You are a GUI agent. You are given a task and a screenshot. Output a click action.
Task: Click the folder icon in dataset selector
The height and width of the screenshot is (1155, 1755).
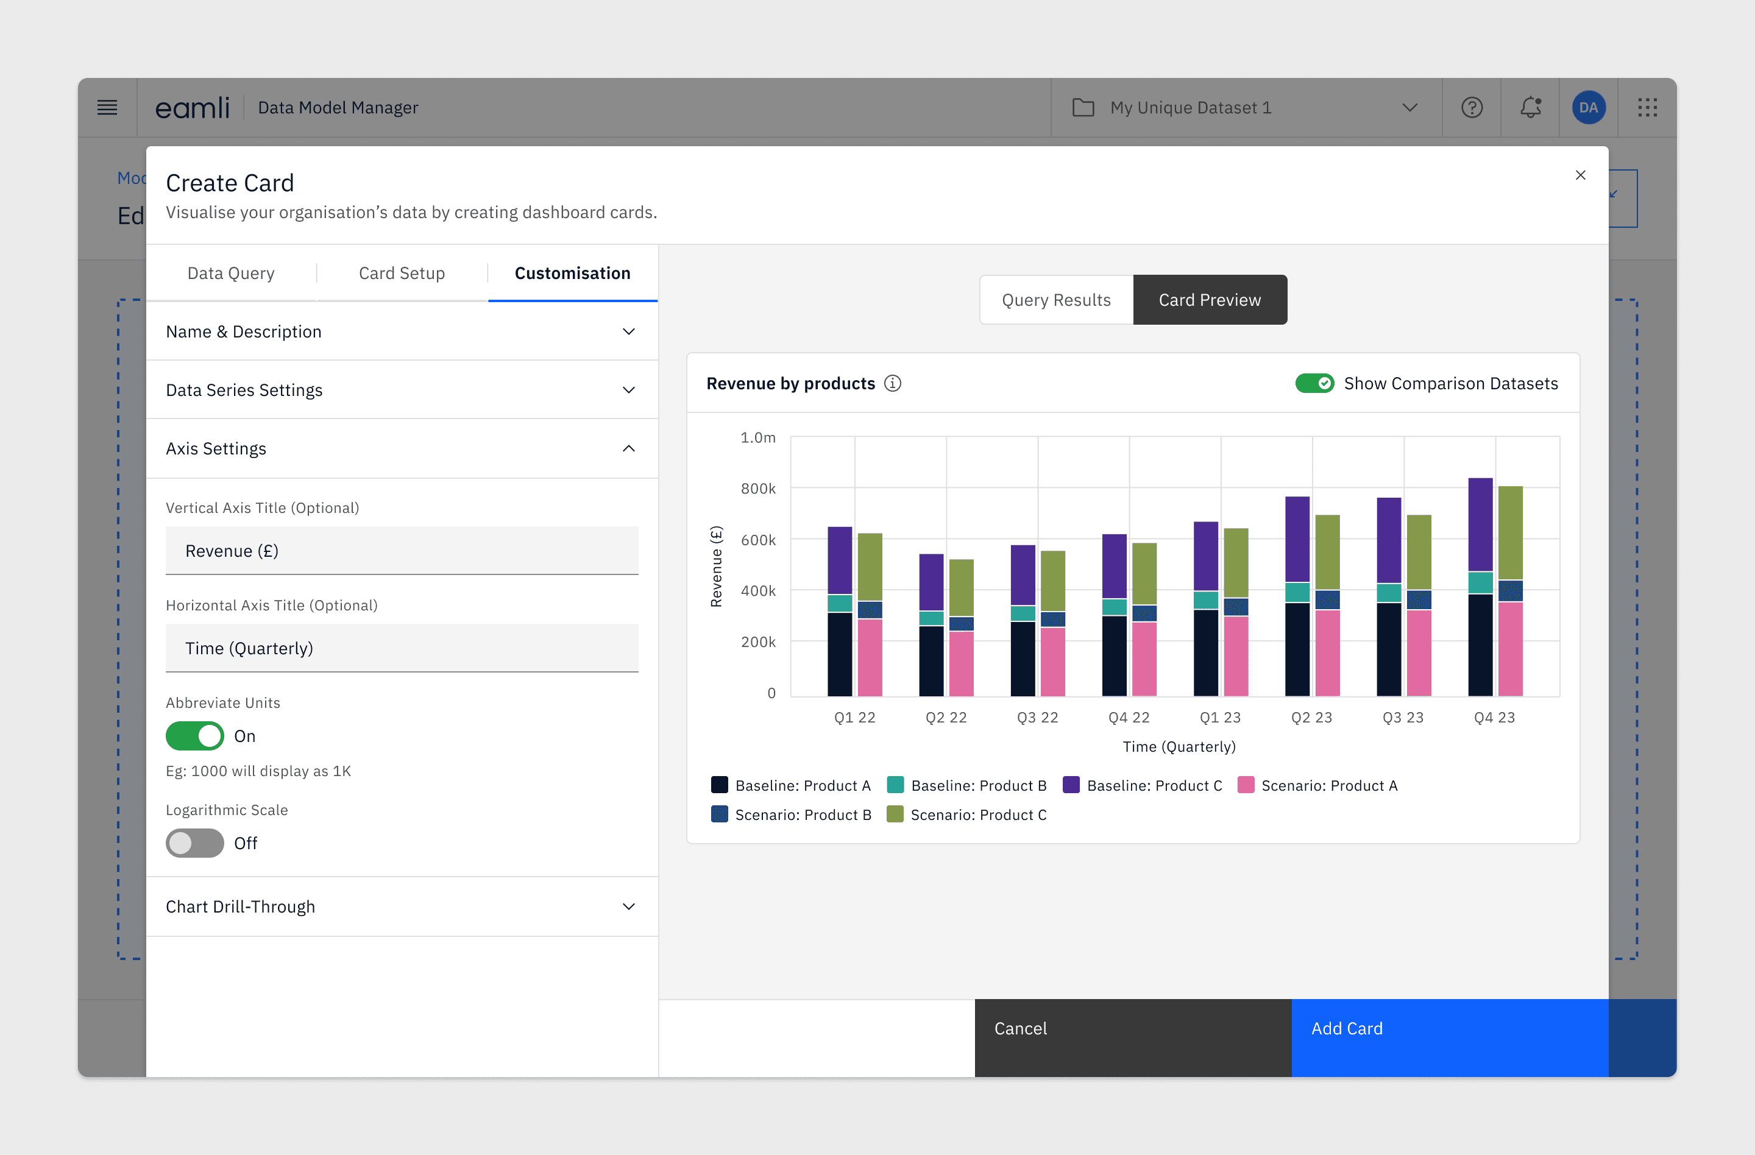click(x=1082, y=108)
